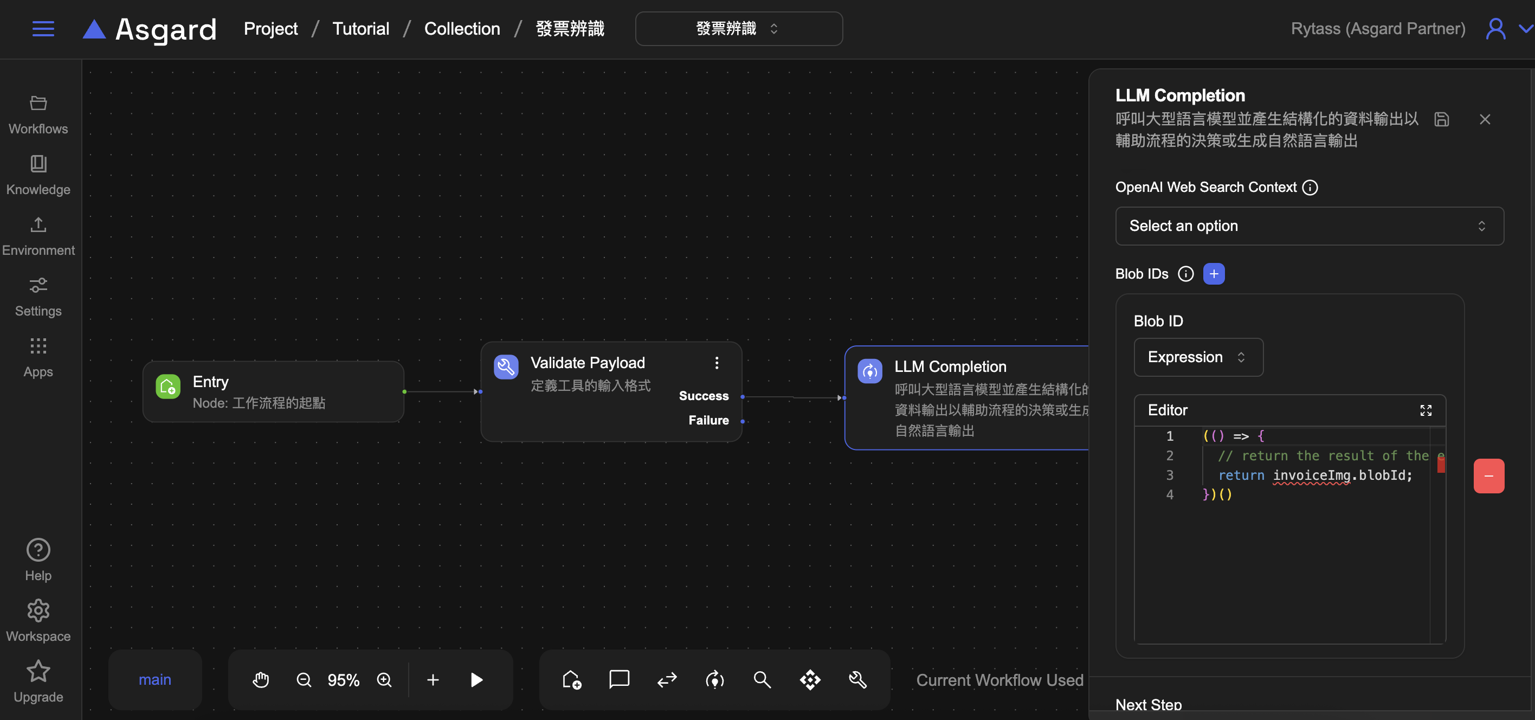This screenshot has width=1535, height=720.
Task: Expand the code editor to fullscreen
Action: (1426, 410)
